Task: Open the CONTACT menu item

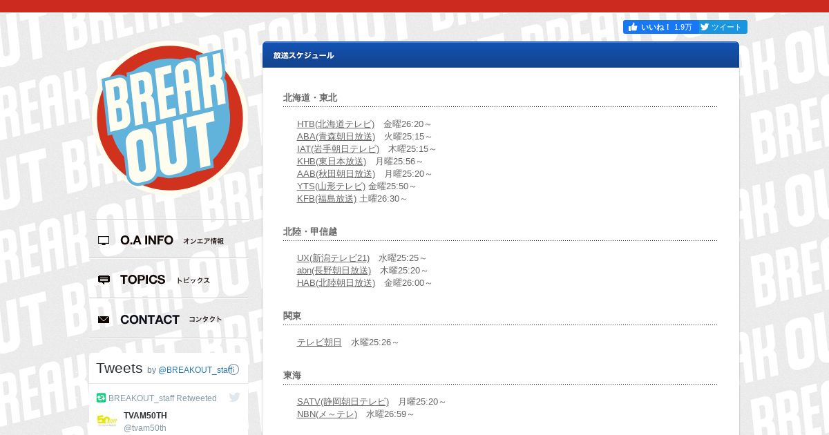Action: coord(169,319)
